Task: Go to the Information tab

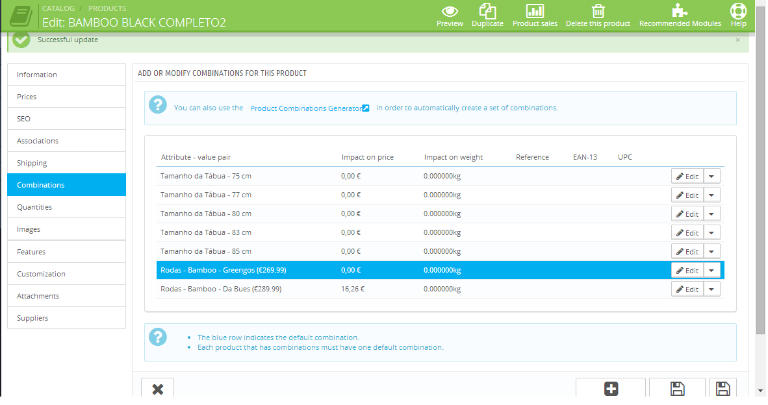Action: (67, 75)
